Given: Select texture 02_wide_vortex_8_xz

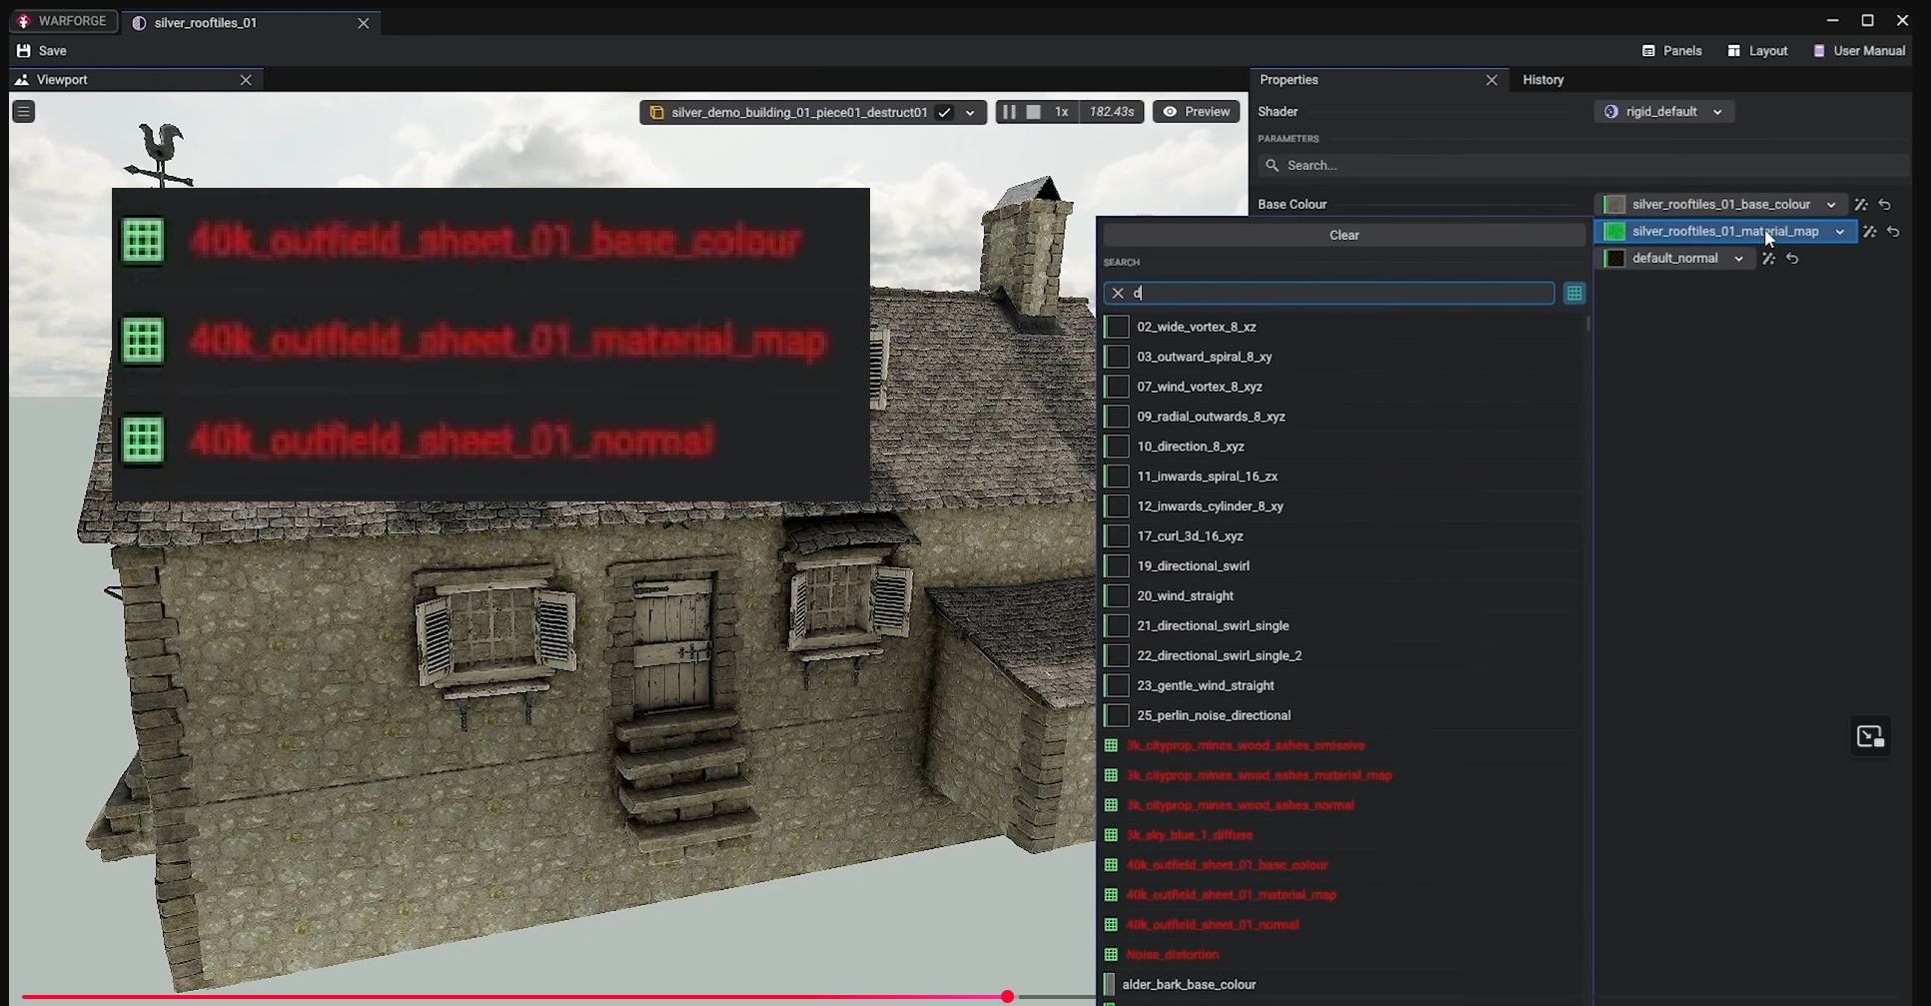Looking at the screenshot, I should tap(1344, 327).
